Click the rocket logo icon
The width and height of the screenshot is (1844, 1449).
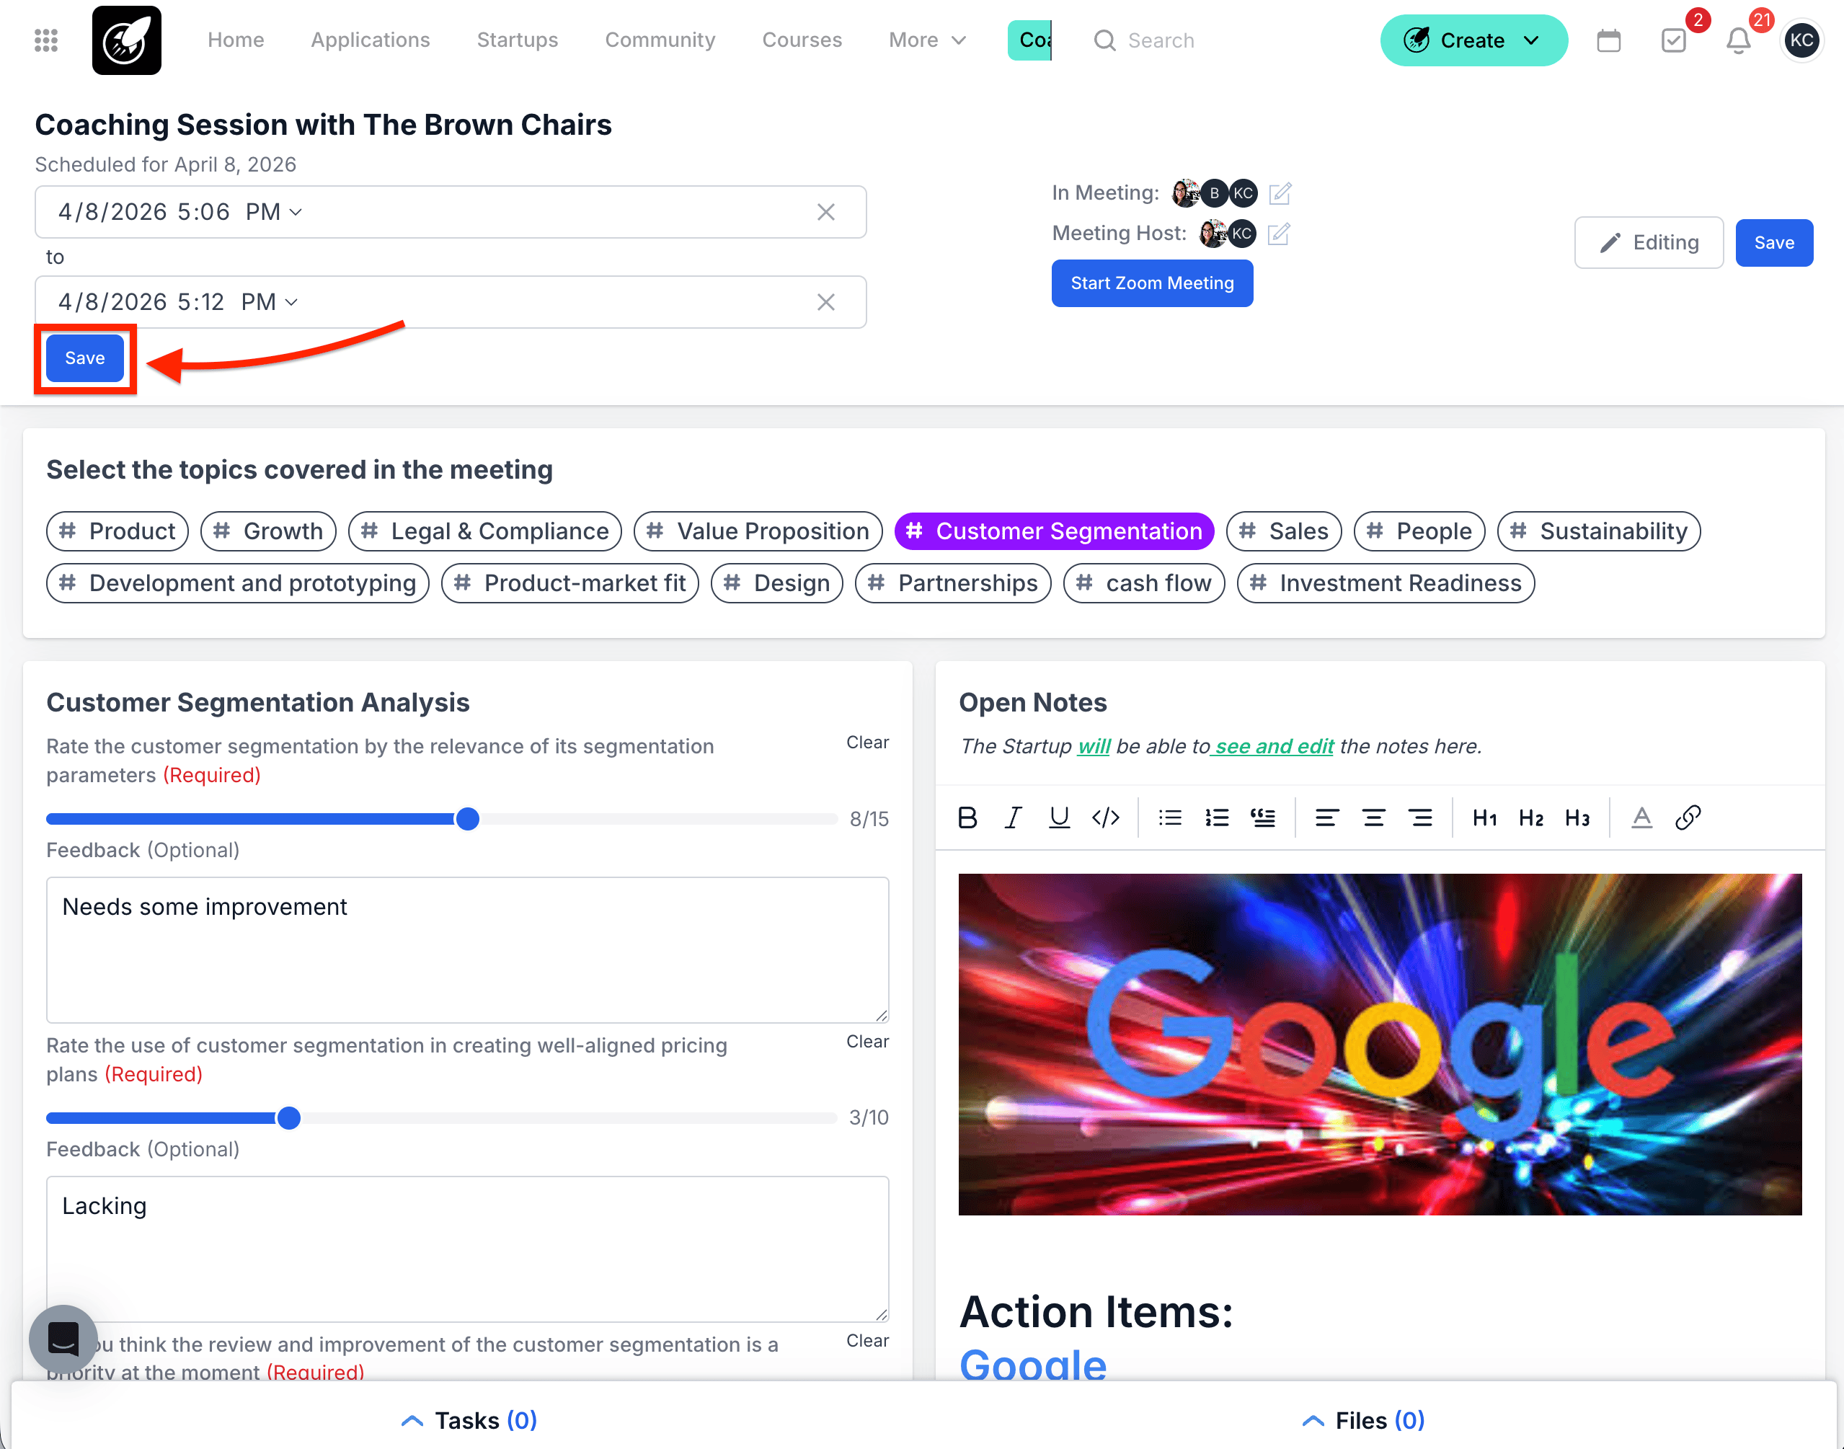tap(126, 40)
